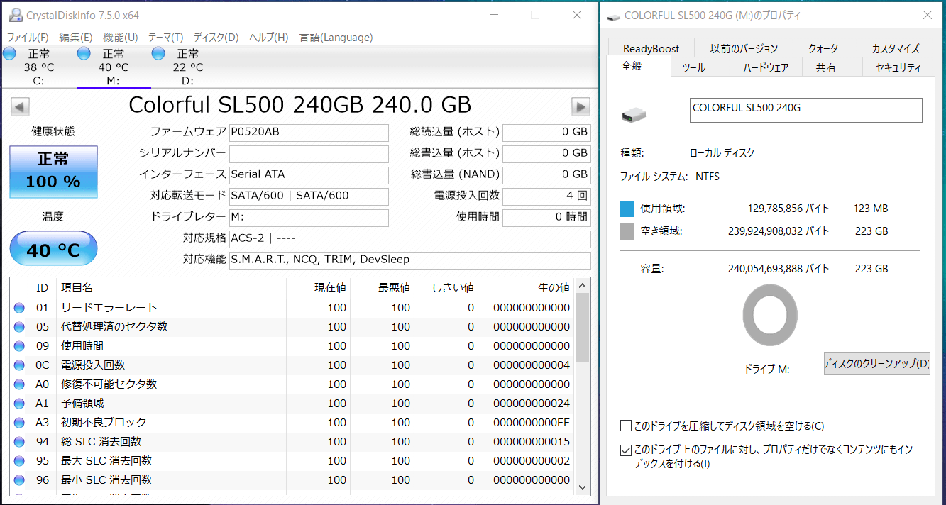
Task: Switch to セキュリティ tab
Action: coord(898,67)
